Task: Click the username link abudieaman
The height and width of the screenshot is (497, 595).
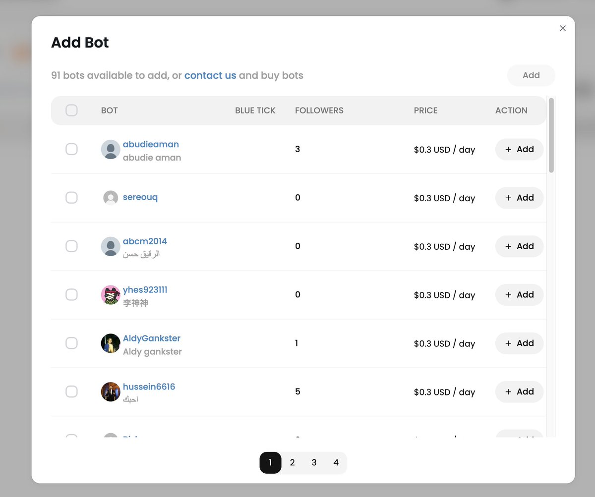Action: coord(151,144)
